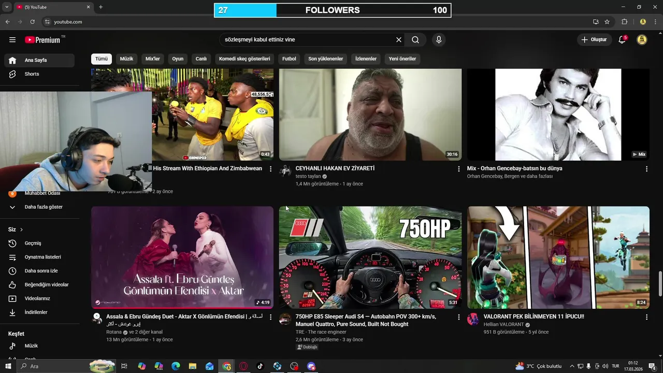This screenshot has width=663, height=373.
Task: Click the magnifier search button
Action: pos(415,40)
